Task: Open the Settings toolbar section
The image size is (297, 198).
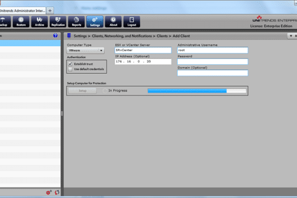Action: tap(95, 22)
